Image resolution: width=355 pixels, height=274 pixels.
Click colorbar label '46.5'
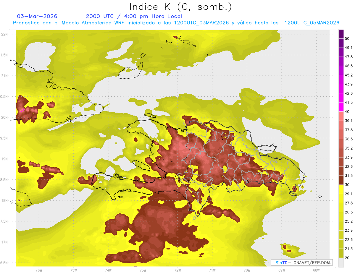(x=349, y=66)
